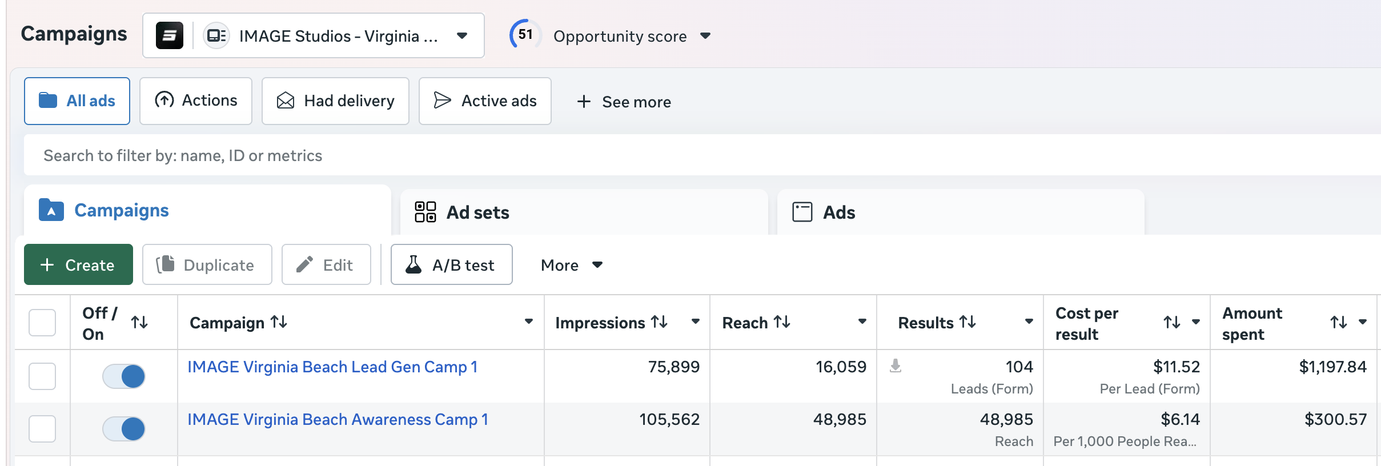Viewport: 1381px width, 466px height.
Task: Open Amount spent column options arrow
Action: tap(1363, 322)
